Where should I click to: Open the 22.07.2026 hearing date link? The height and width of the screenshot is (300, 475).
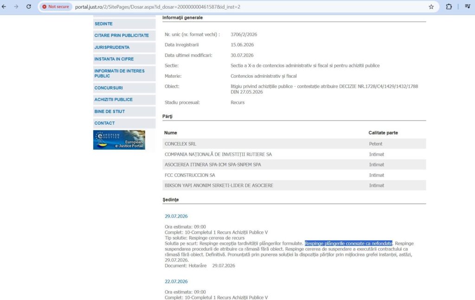tap(176, 281)
